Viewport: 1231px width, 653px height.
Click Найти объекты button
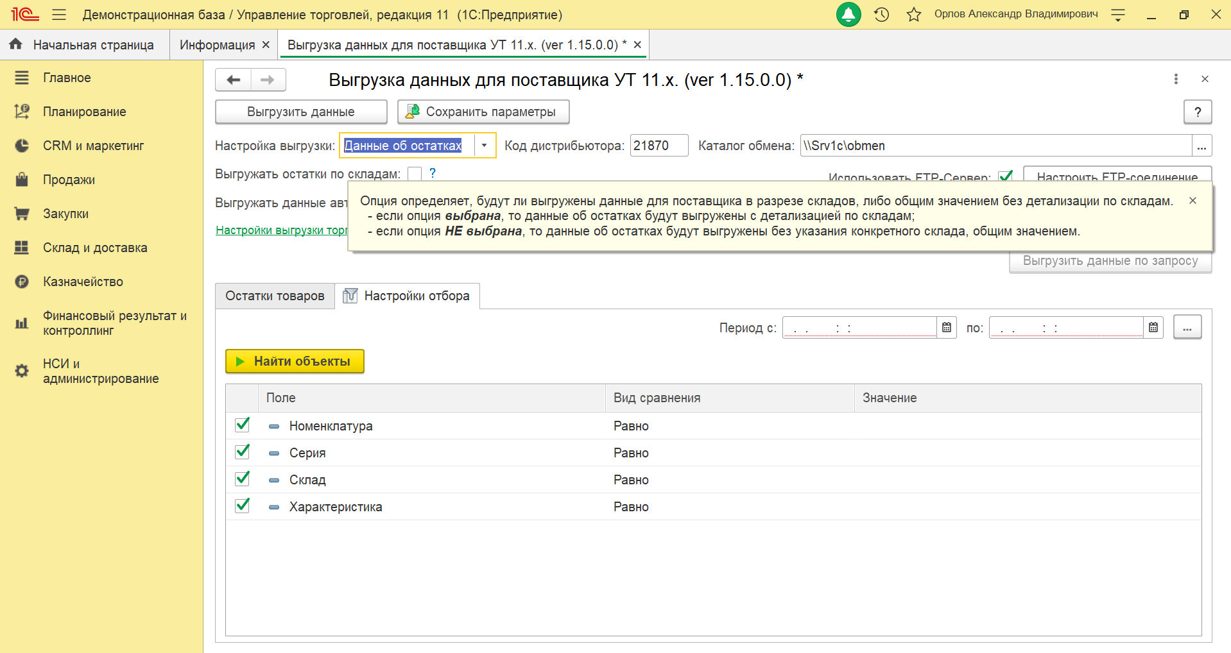(x=295, y=361)
